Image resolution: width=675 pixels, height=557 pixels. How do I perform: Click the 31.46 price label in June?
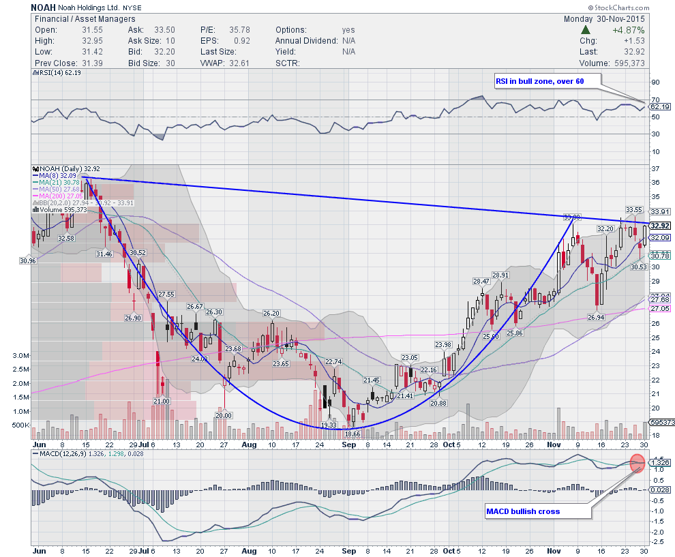[104, 254]
